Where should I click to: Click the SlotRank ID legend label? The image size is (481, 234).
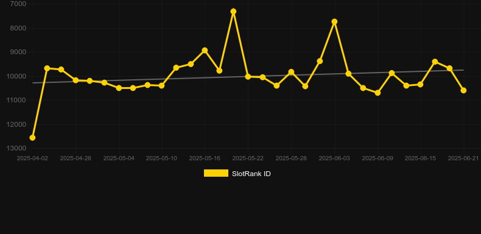pos(251,174)
